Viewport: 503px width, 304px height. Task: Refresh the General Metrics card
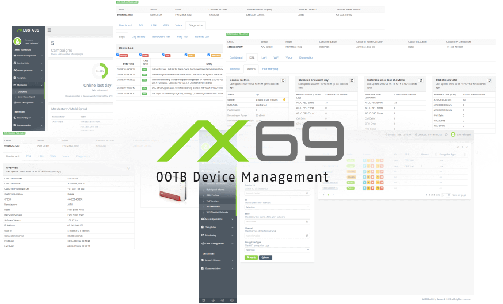click(283, 80)
